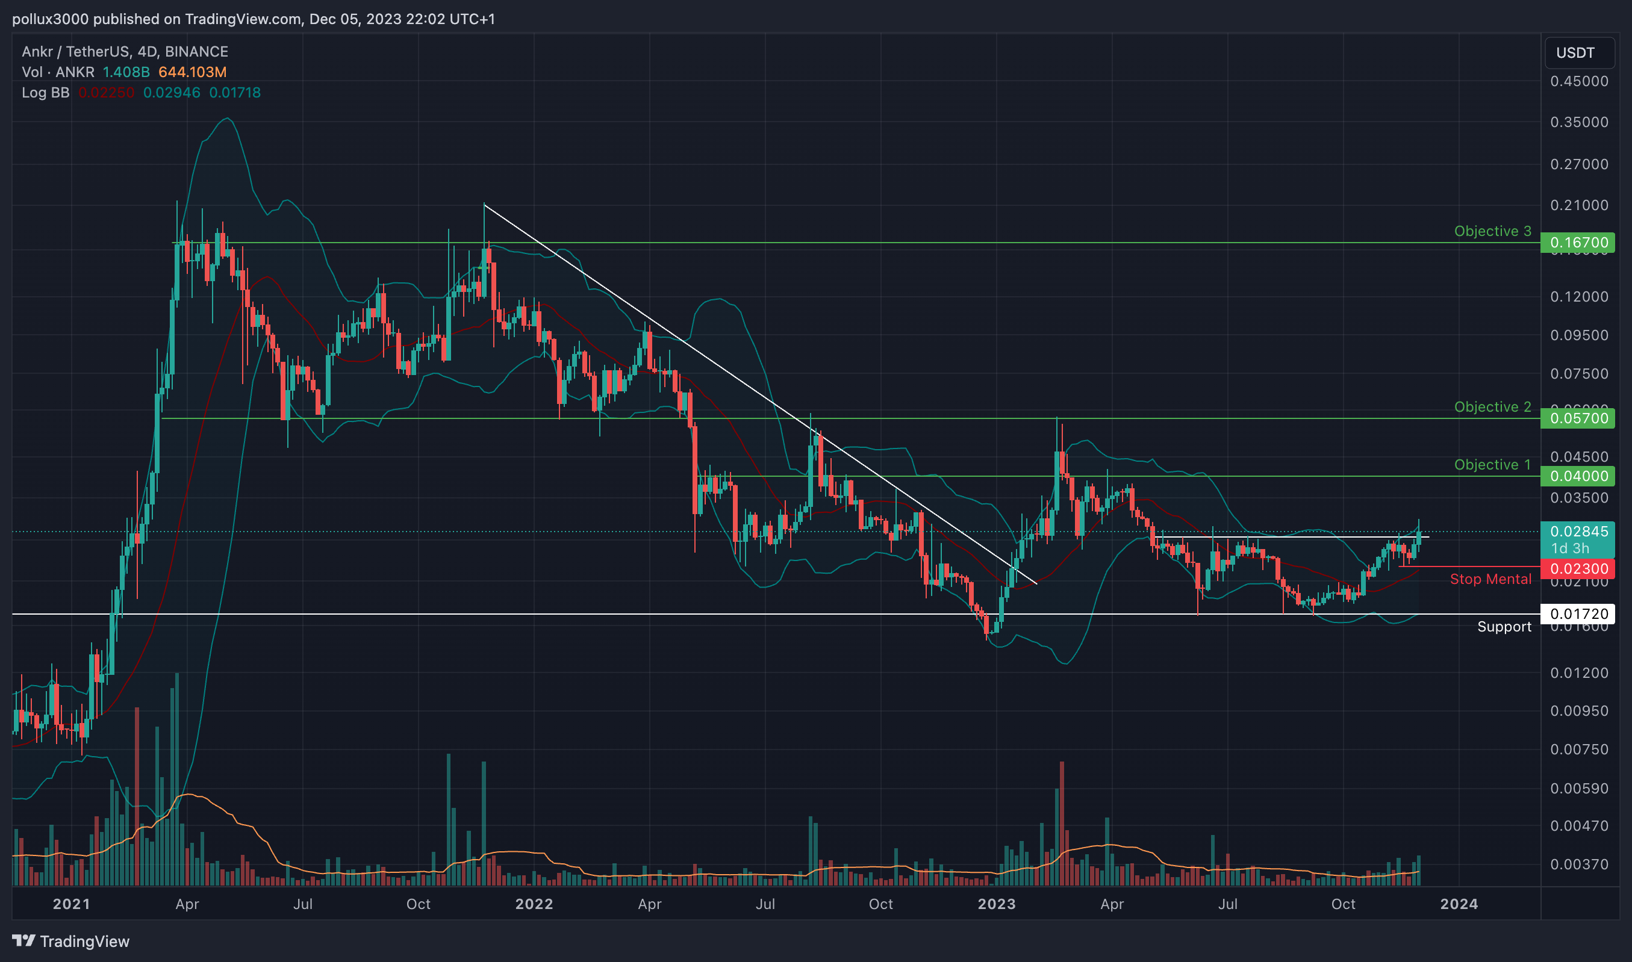Click the 0.07500 price axis label
Image resolution: width=1632 pixels, height=962 pixels.
coord(1579,373)
